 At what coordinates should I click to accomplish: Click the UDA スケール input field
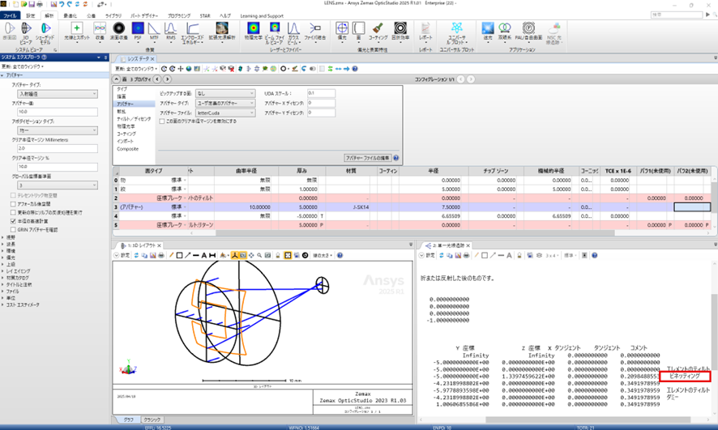[321, 93]
